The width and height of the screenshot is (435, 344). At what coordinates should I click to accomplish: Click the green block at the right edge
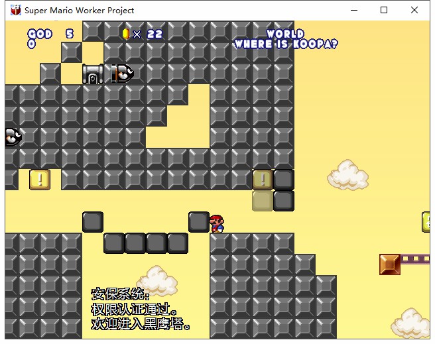(x=426, y=222)
